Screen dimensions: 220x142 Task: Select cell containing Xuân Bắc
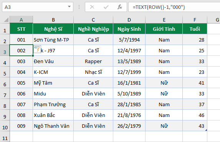53,115
